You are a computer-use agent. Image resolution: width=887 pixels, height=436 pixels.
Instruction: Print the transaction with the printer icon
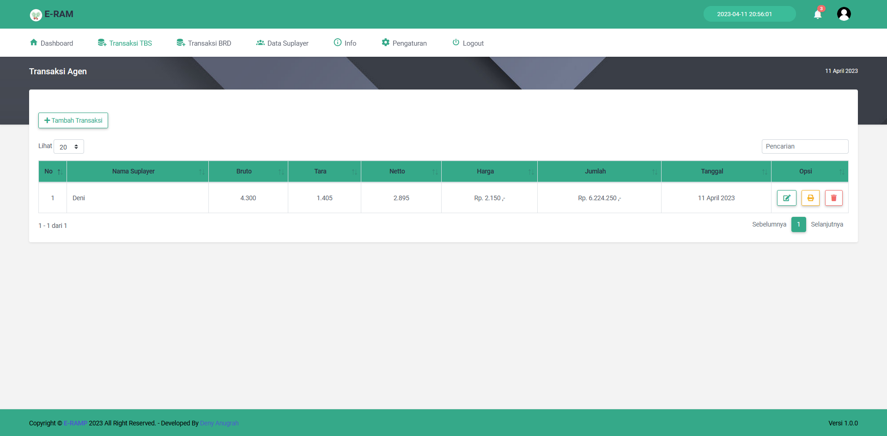(810, 198)
